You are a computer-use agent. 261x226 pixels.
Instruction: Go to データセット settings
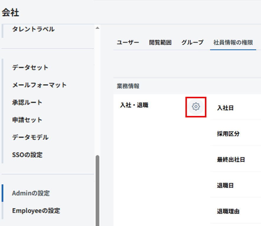30,68
